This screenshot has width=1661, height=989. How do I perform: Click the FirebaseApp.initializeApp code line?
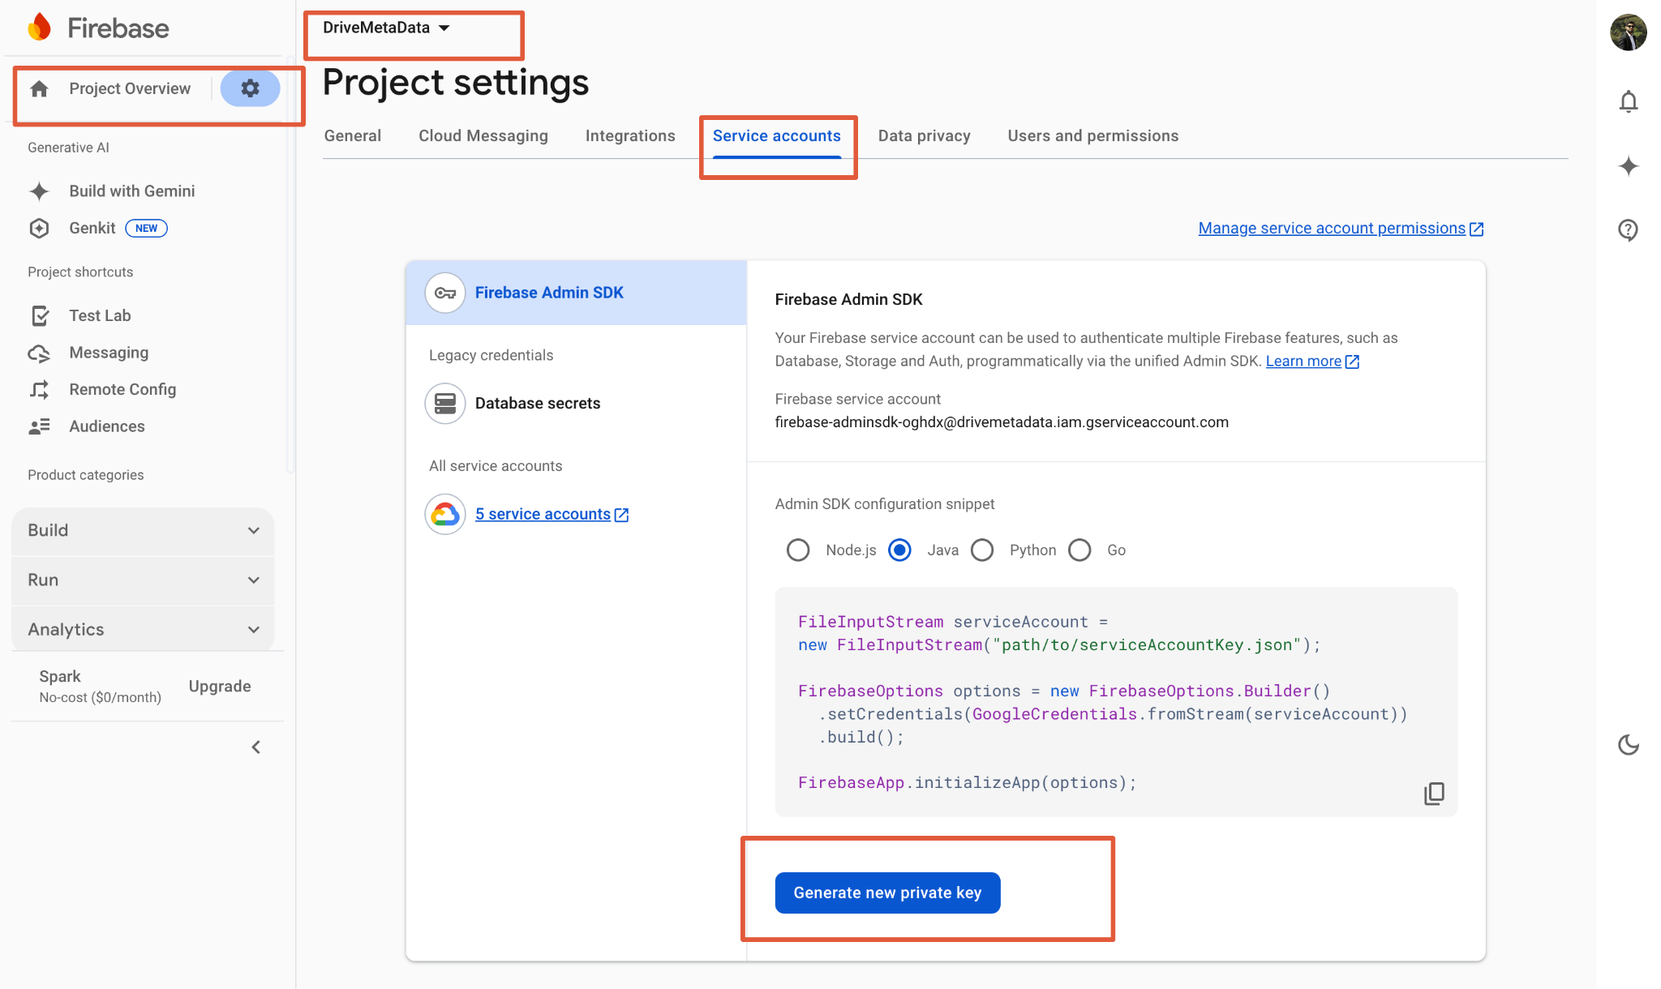point(967,783)
